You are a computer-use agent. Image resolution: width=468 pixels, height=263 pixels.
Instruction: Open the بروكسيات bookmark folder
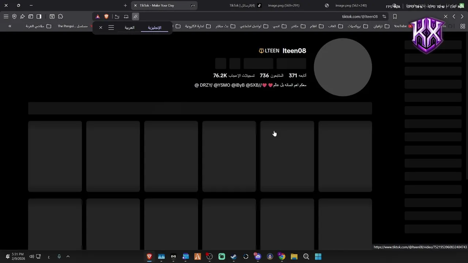[x=358, y=26]
